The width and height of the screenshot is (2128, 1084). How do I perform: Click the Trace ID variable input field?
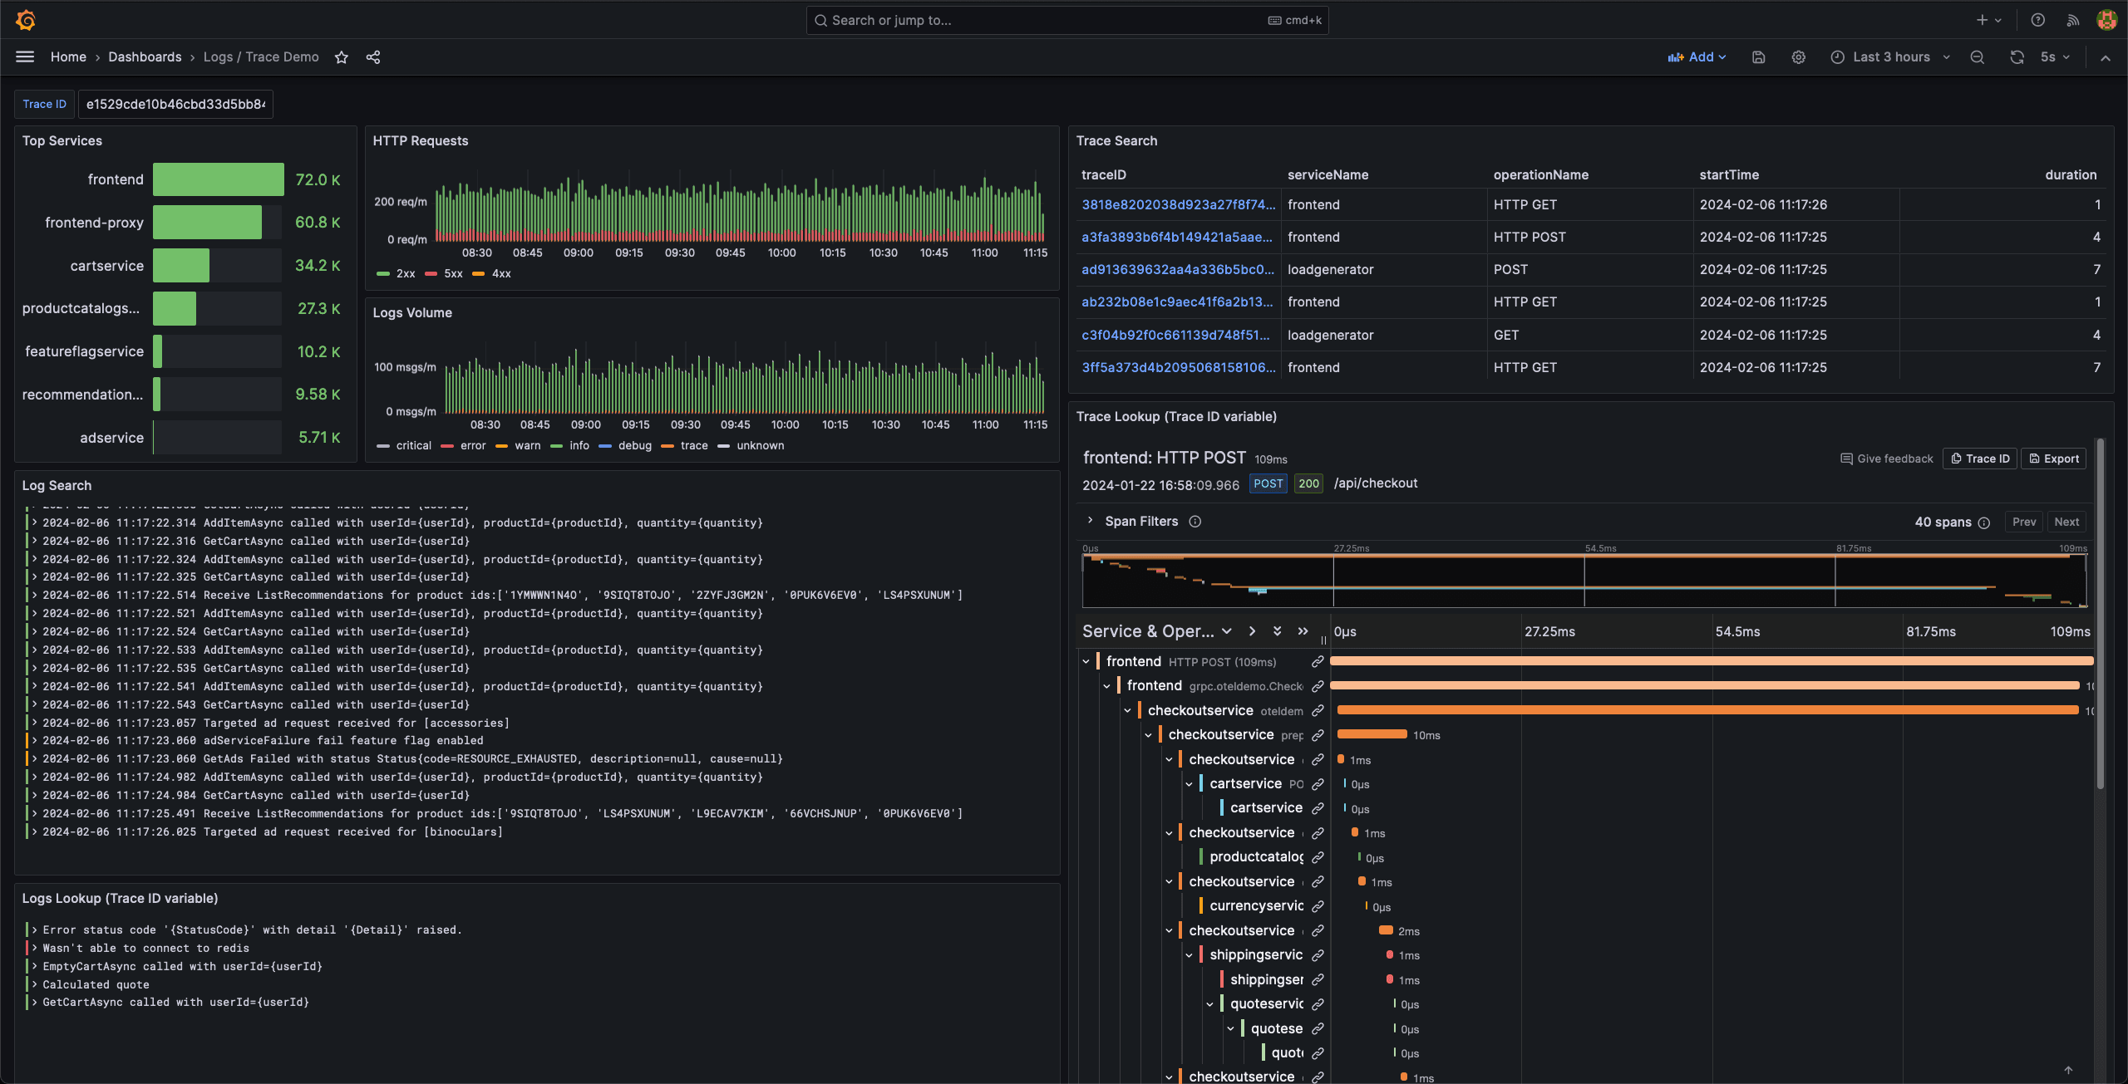point(175,105)
